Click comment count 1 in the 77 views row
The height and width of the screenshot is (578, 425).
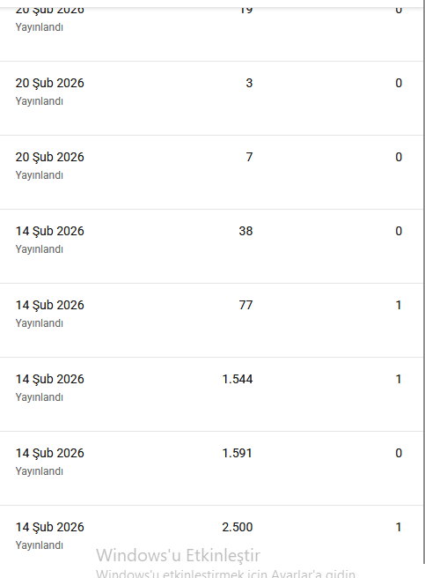399,305
